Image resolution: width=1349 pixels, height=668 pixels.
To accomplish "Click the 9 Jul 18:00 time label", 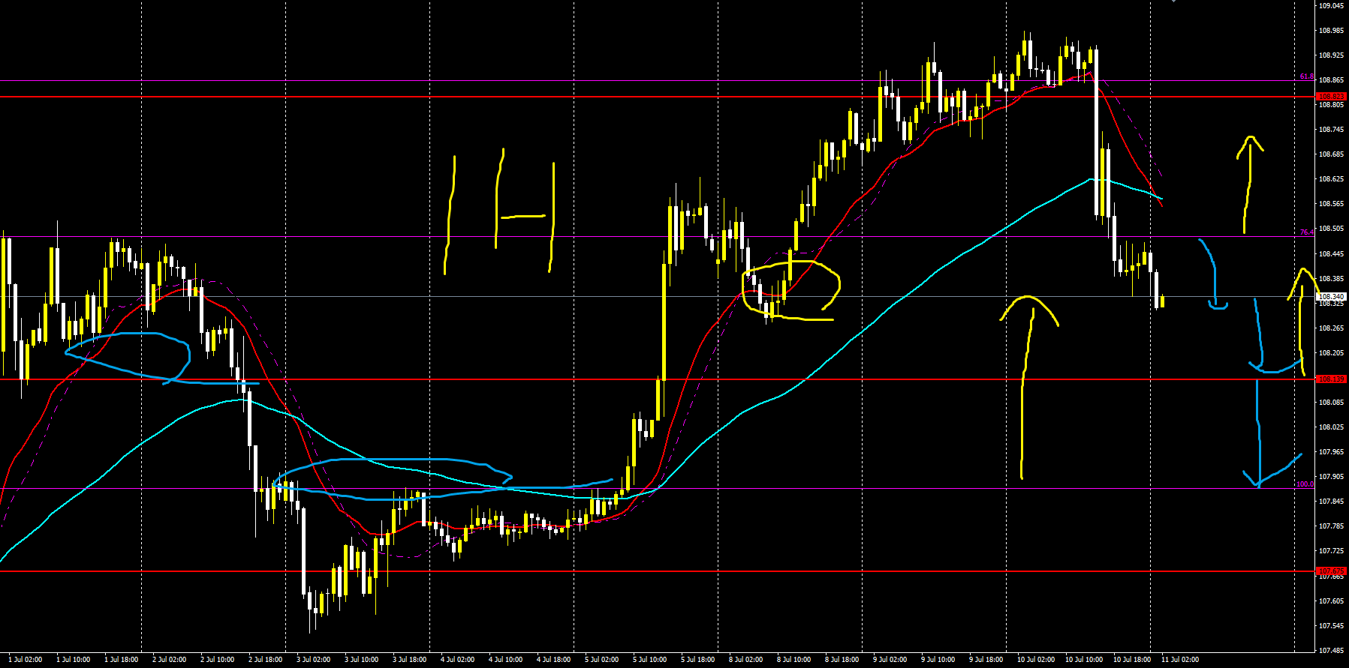I will click(986, 660).
